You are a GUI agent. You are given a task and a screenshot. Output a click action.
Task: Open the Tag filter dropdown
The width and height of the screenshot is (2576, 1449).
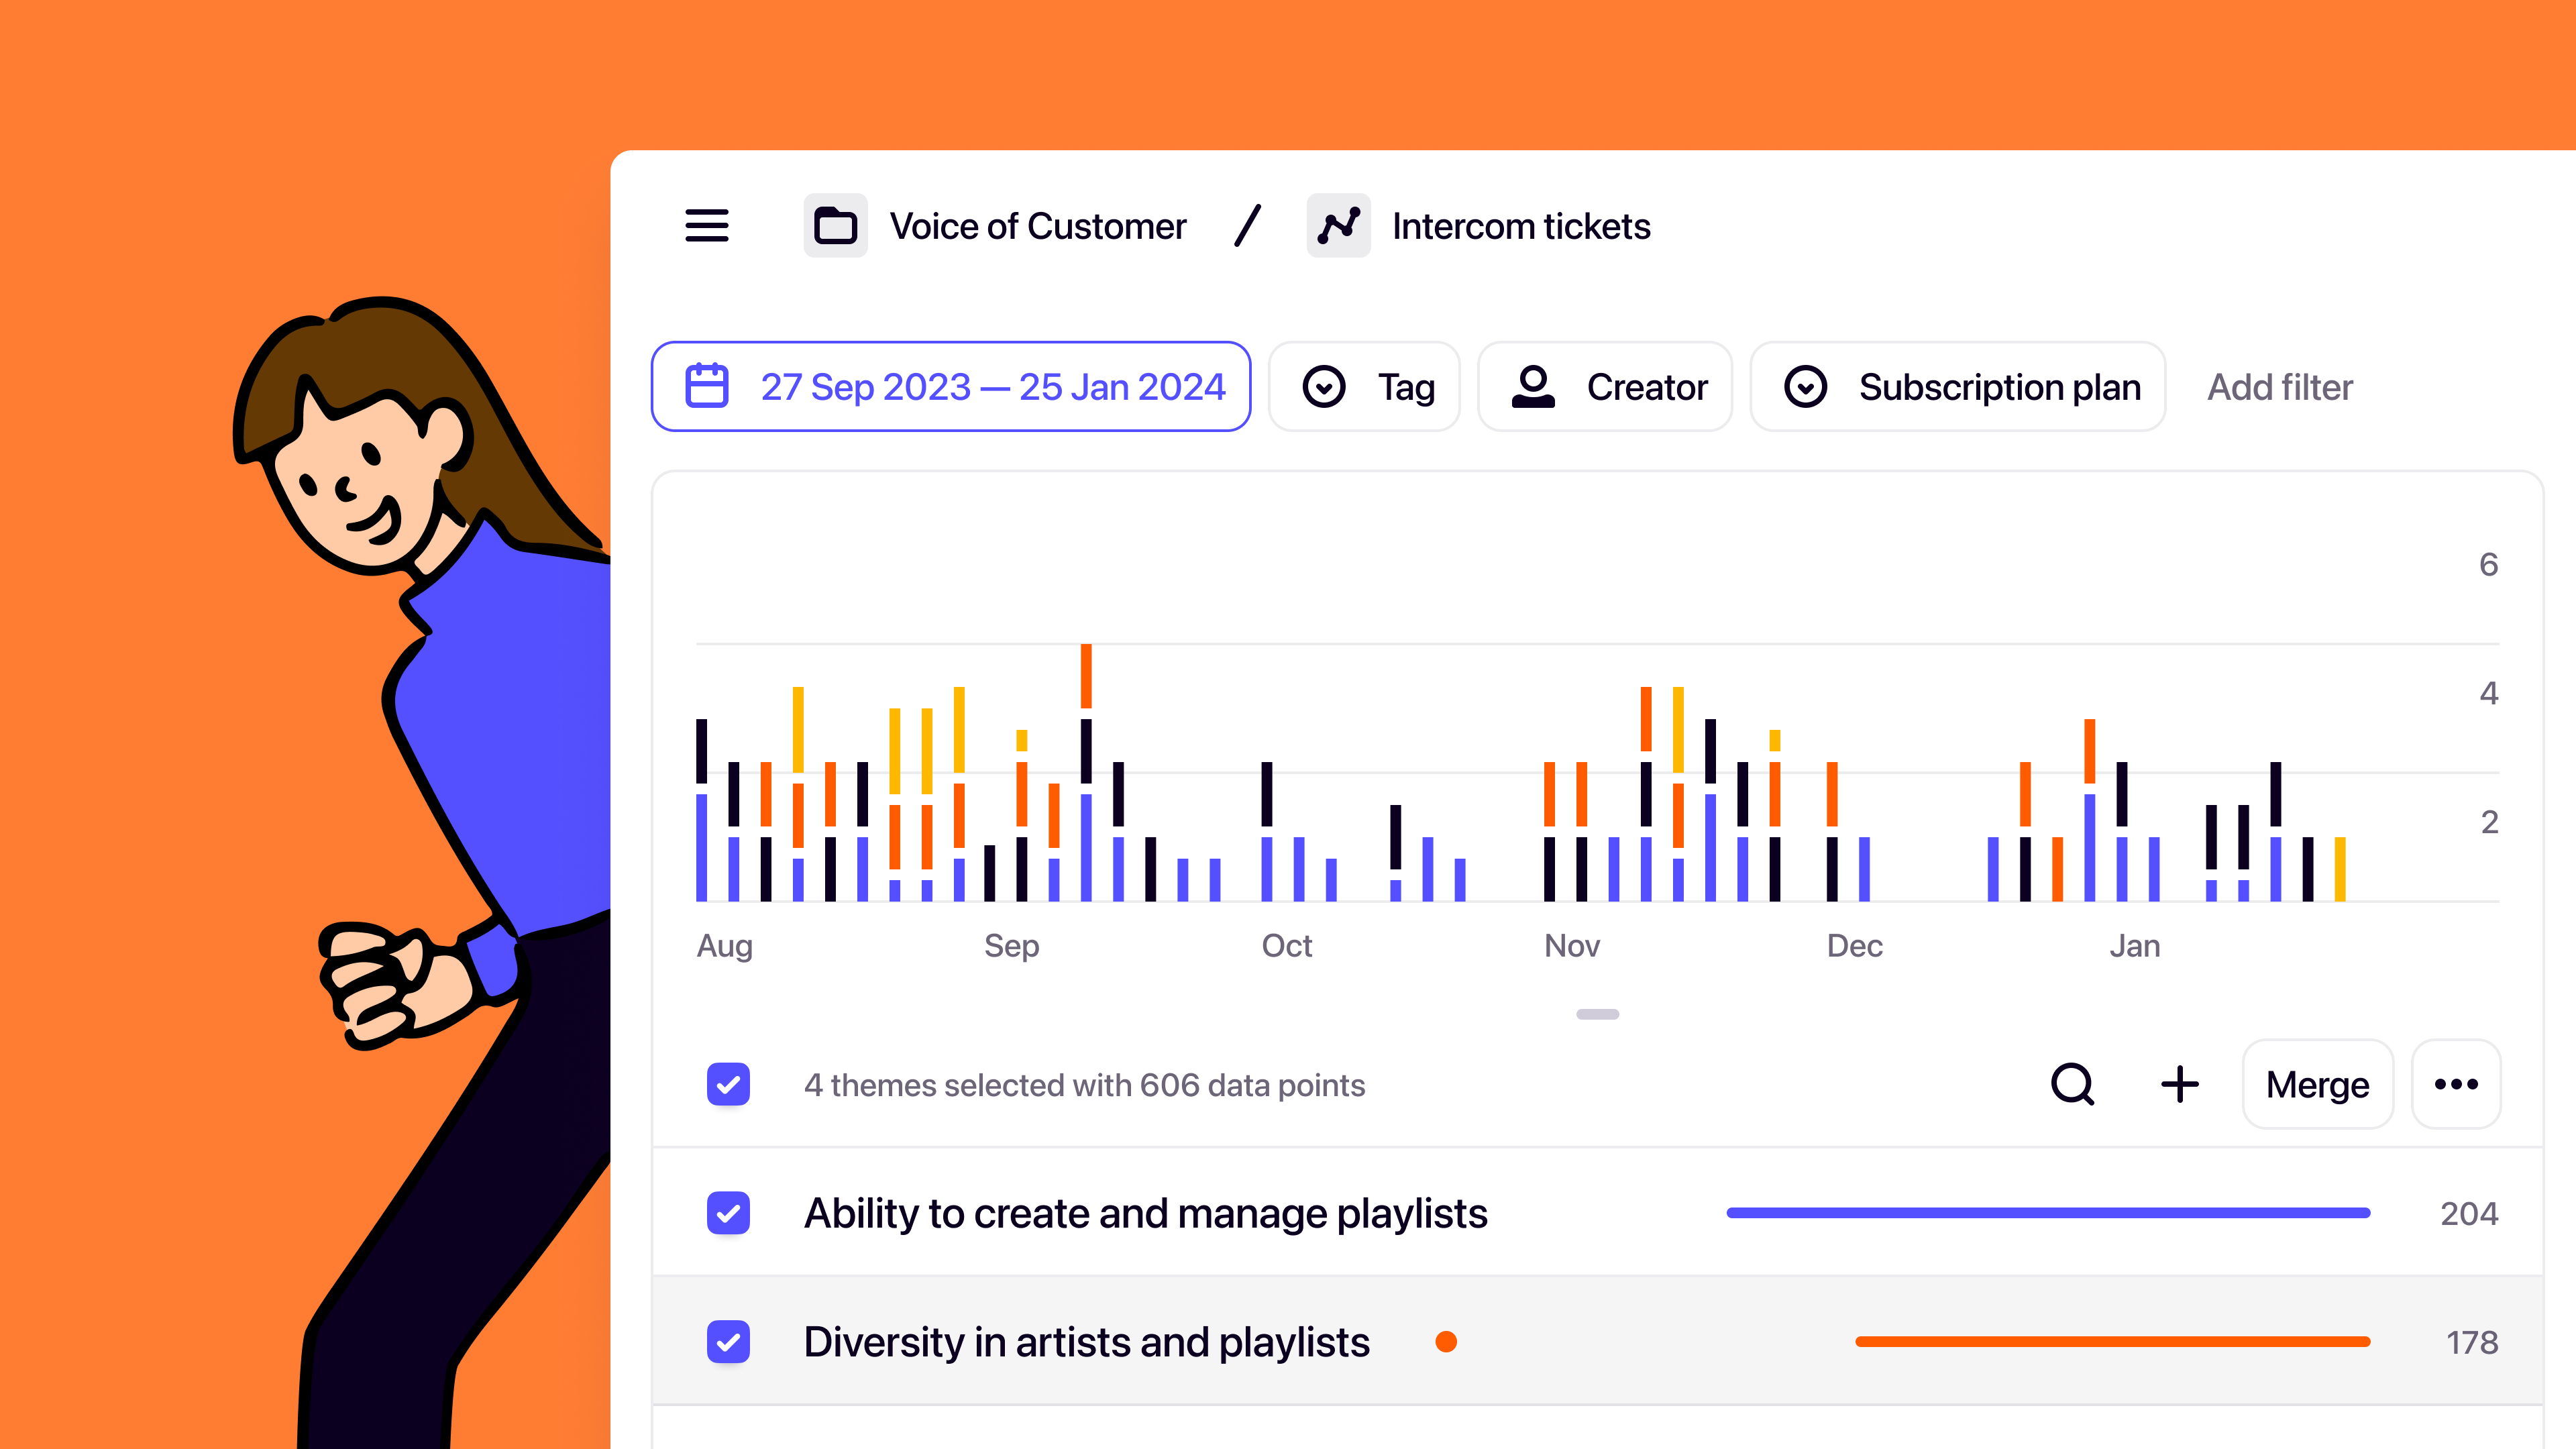click(1366, 386)
